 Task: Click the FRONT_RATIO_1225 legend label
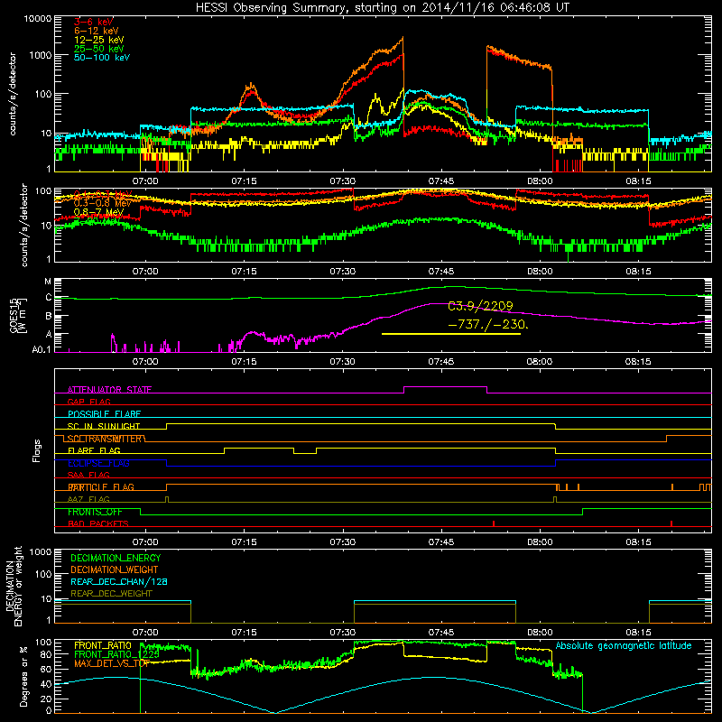coord(116,654)
